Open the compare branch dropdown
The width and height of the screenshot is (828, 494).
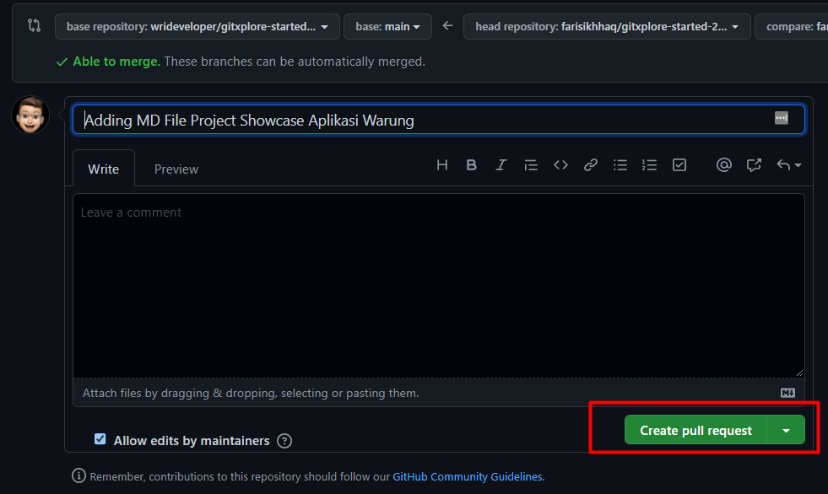(x=792, y=26)
